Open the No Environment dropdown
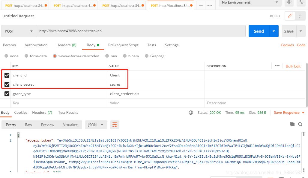 250,3
